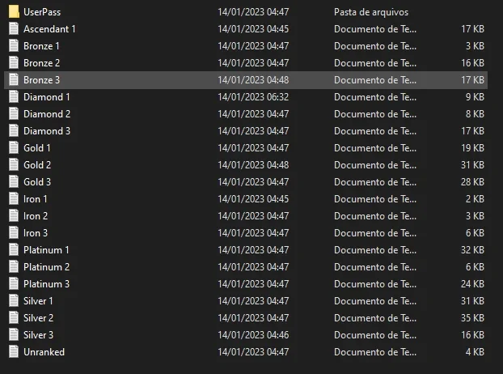Screen dimensions: 503x374
Task: Click the Silver 1 file icon
Action: pos(14,301)
